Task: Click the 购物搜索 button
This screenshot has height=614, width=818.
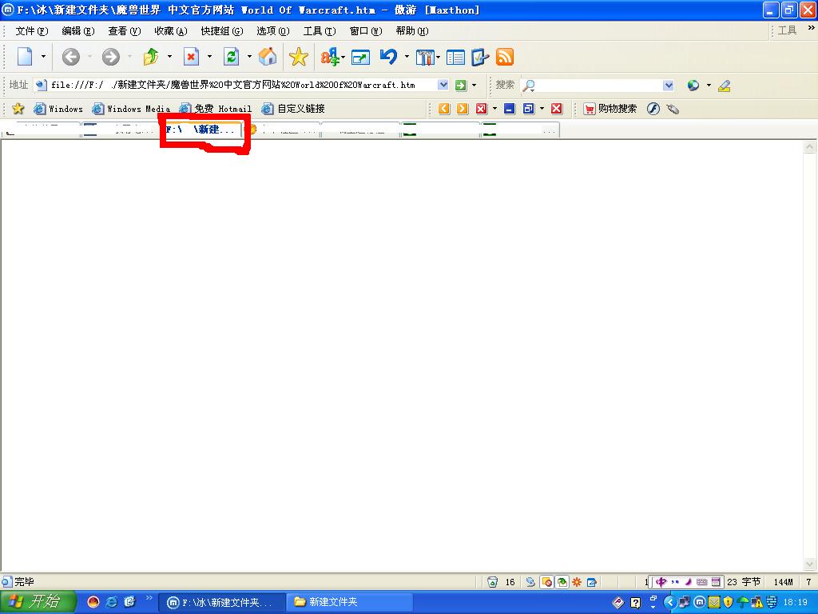Action: pos(610,109)
